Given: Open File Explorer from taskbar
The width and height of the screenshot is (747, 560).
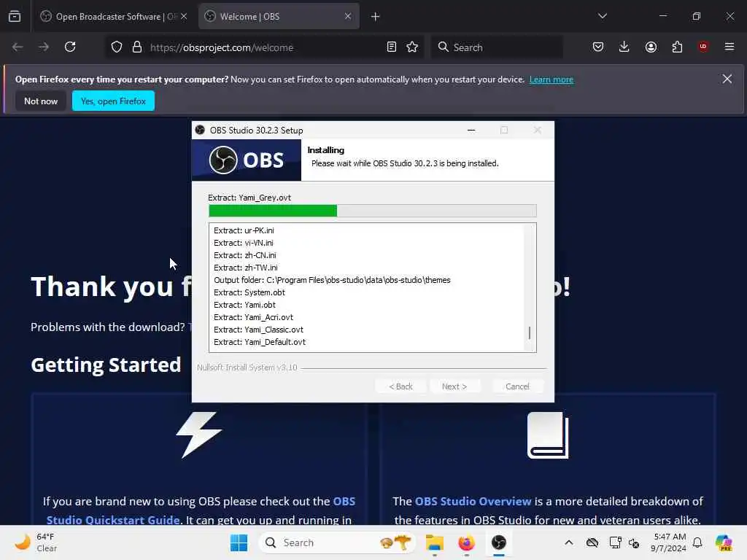Looking at the screenshot, I should point(435,542).
